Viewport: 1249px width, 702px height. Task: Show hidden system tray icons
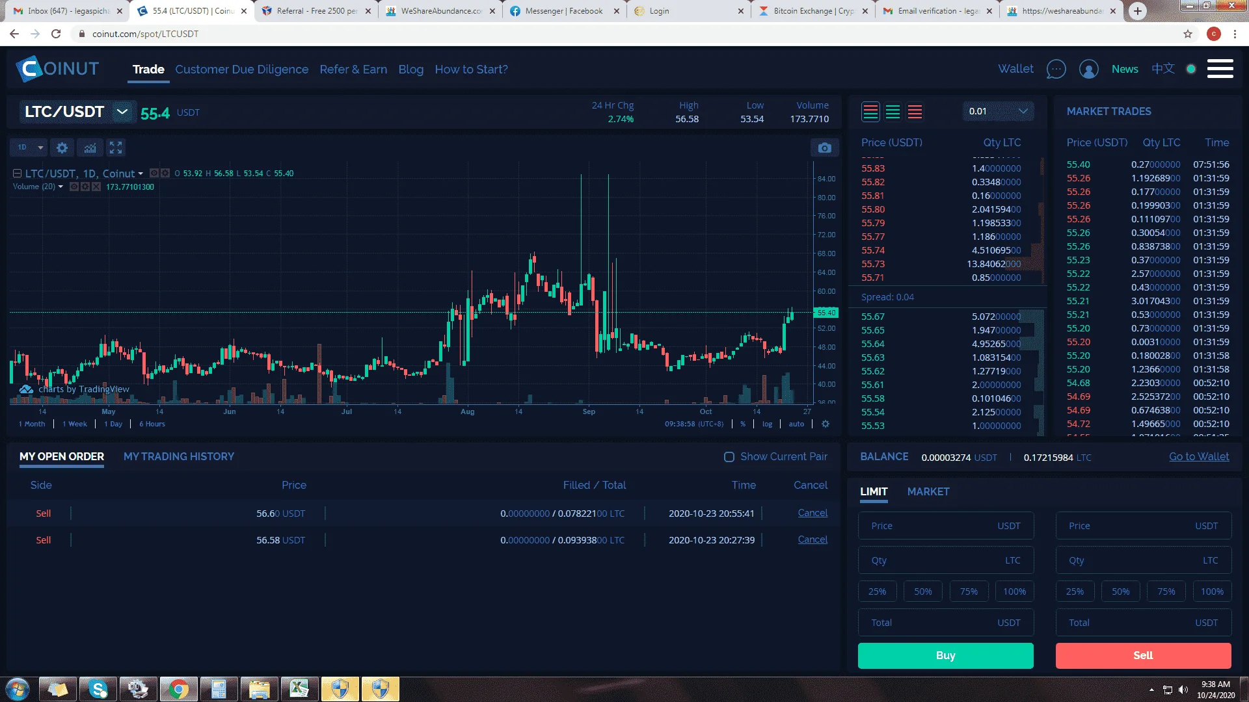1151,690
